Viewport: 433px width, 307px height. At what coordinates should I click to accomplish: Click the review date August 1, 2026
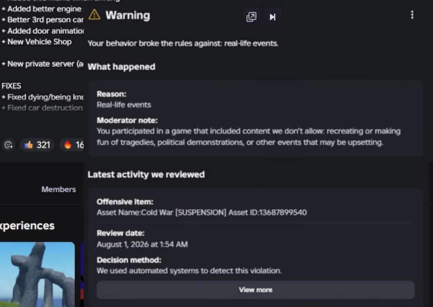tap(142, 245)
